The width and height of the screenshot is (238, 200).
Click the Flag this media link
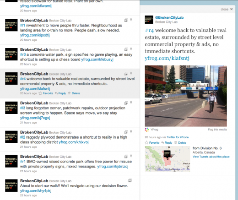[217, 130]
